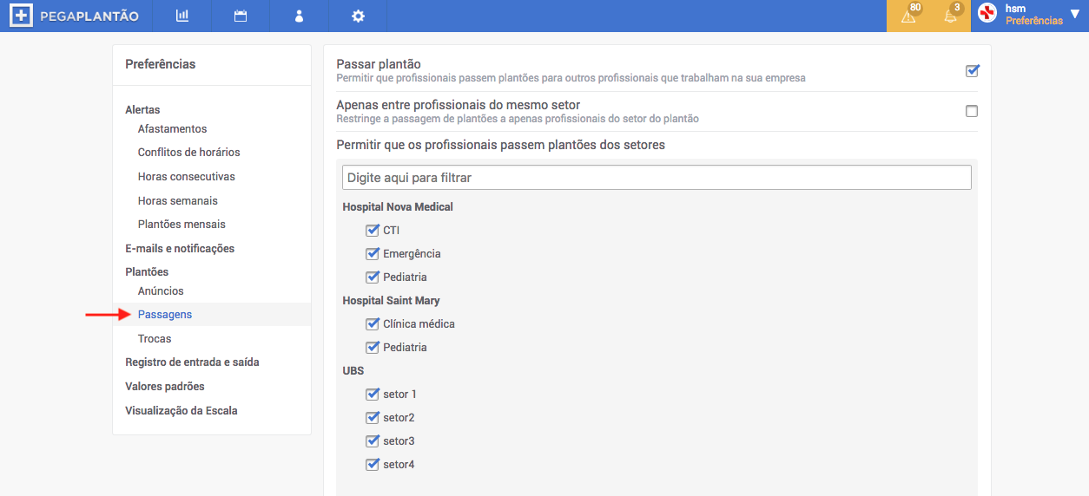Select Anúncios in the sidebar
This screenshot has width=1089, height=496.
point(161,291)
